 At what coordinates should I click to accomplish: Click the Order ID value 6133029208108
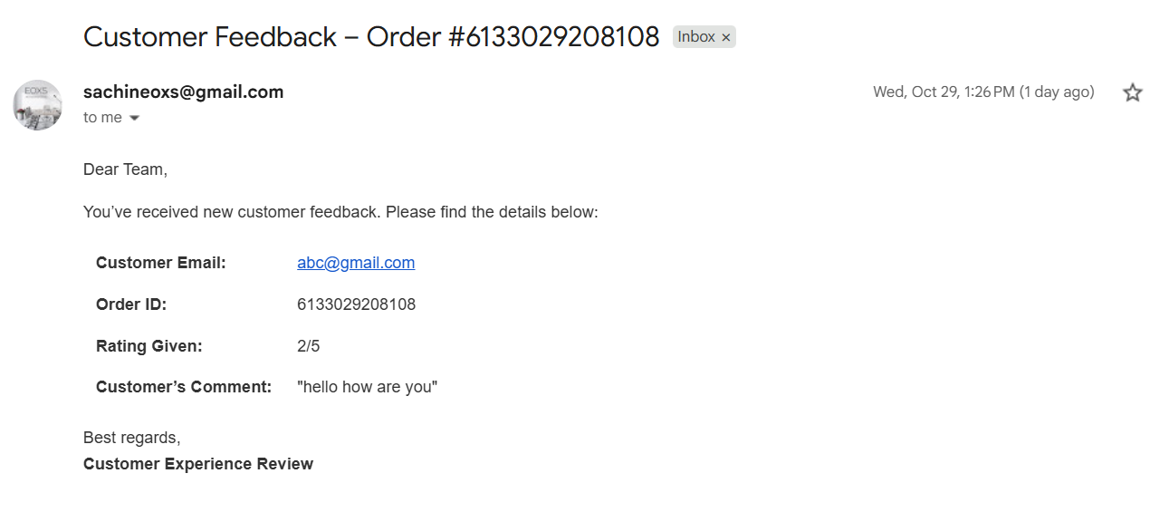pyautogui.click(x=356, y=304)
